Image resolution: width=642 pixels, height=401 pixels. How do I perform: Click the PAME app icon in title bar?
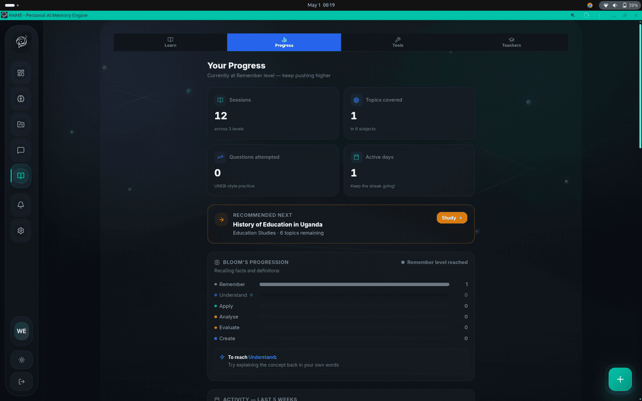pos(4,15)
